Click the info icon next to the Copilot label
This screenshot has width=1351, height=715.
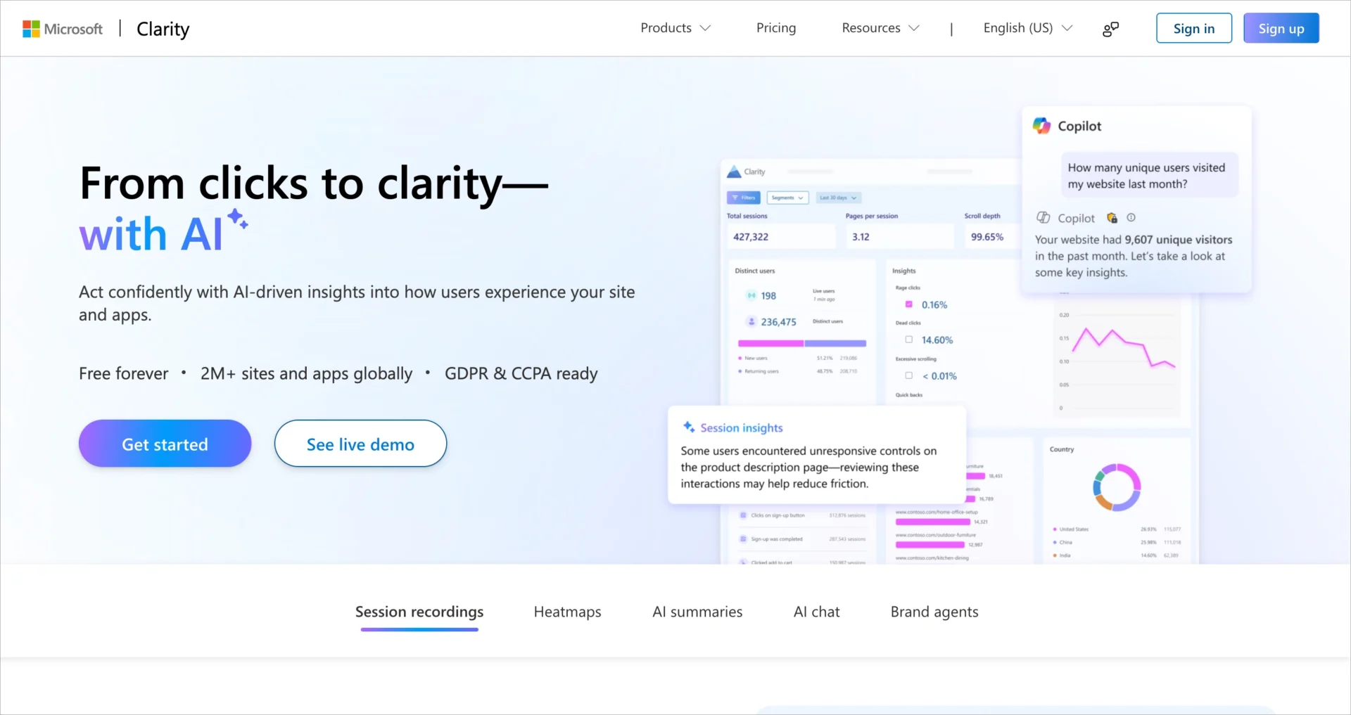[1131, 217]
